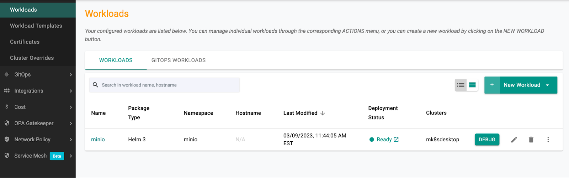Expand the Cost sidebar section
This screenshot has height=178, width=569.
point(71,107)
